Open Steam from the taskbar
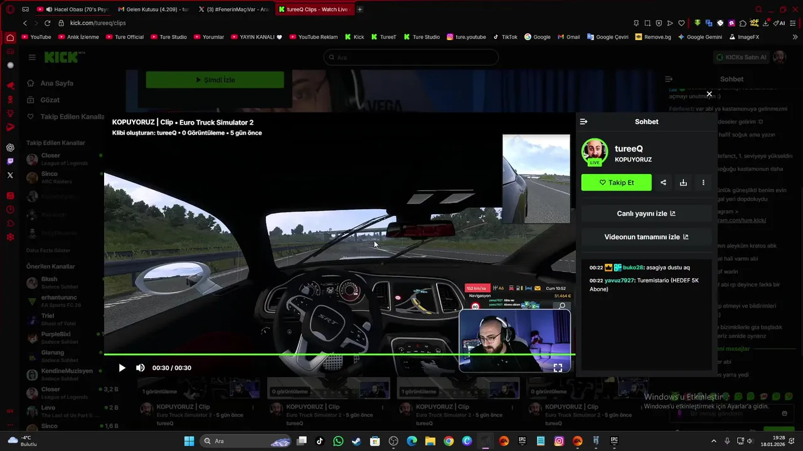The height and width of the screenshot is (451, 803). coord(356,441)
